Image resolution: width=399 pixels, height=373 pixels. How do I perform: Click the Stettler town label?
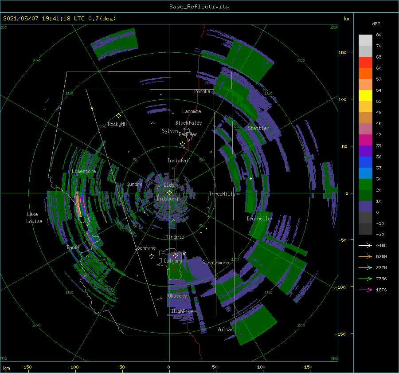(258, 128)
